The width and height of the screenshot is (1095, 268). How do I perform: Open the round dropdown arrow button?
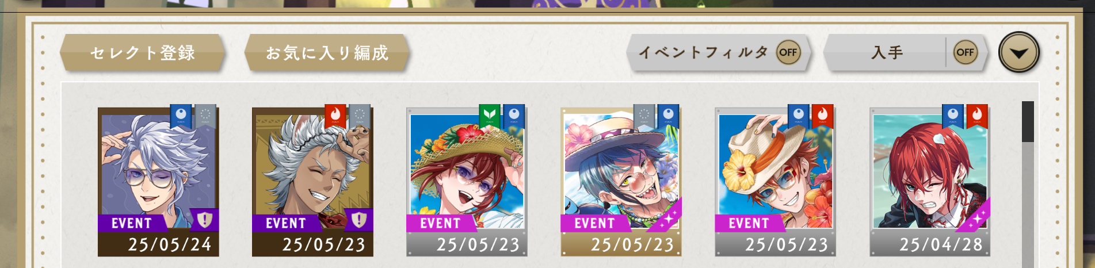[1018, 52]
